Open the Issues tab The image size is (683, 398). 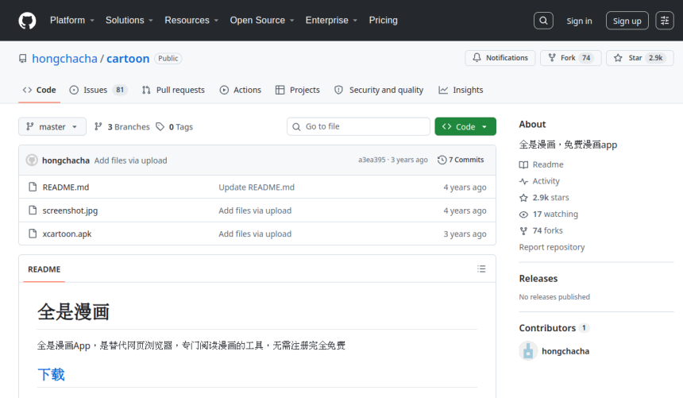(98, 90)
